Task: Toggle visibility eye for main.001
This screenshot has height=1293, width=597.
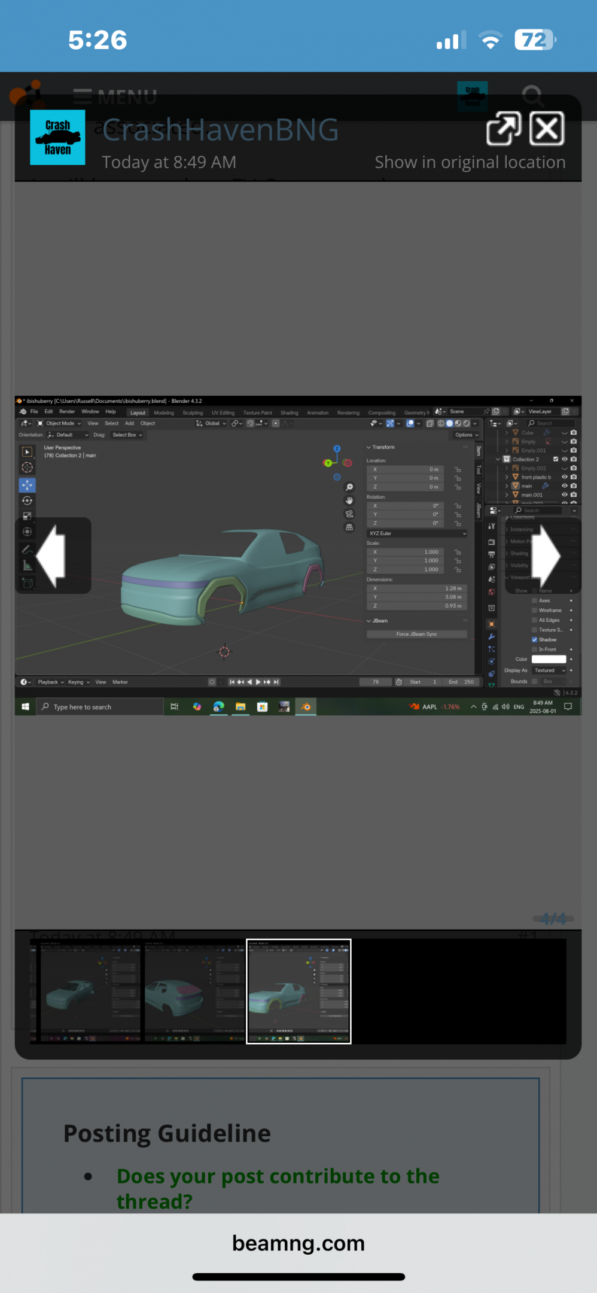Action: coord(564,494)
